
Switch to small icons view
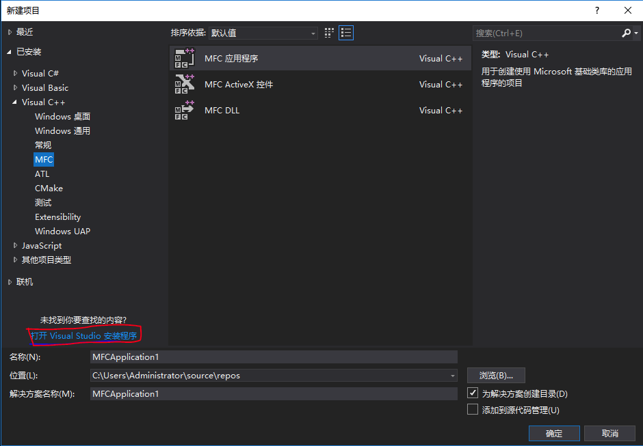pos(329,33)
